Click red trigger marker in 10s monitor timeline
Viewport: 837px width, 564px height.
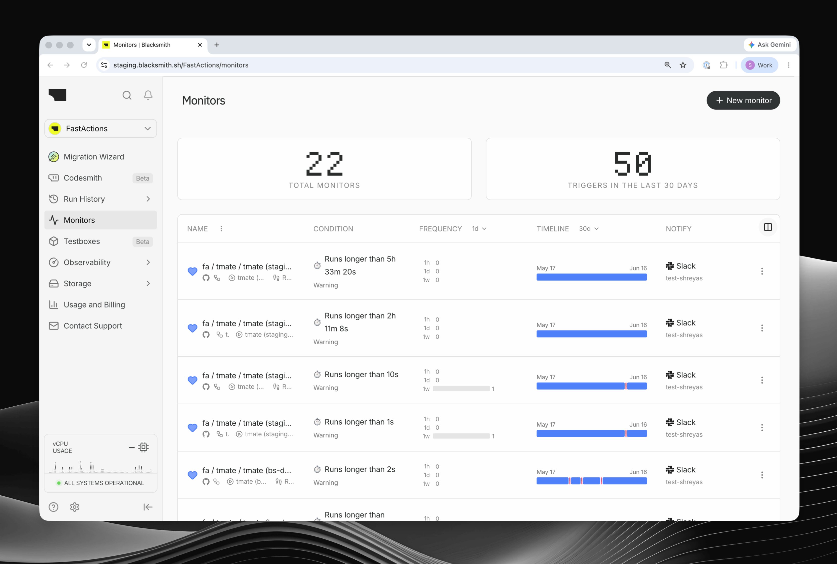click(x=626, y=386)
